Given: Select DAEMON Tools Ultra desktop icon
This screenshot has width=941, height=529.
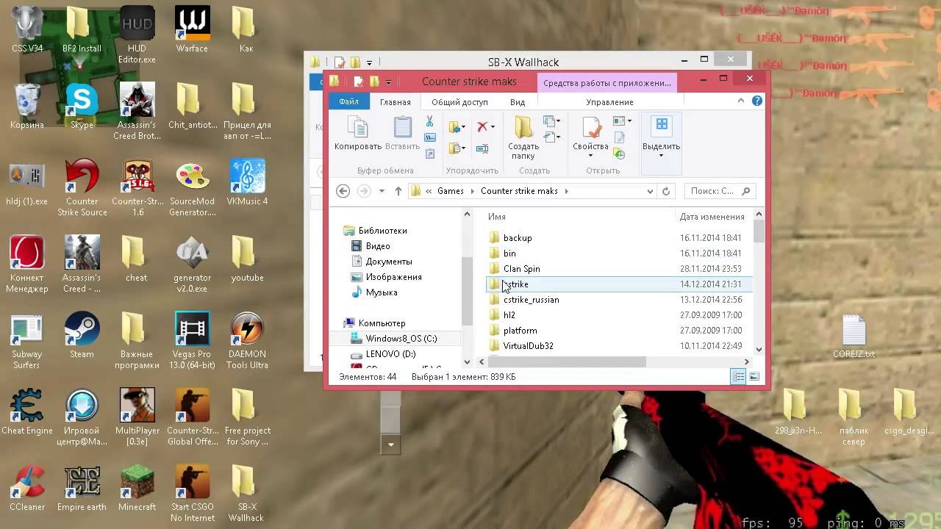Looking at the screenshot, I should (x=247, y=341).
